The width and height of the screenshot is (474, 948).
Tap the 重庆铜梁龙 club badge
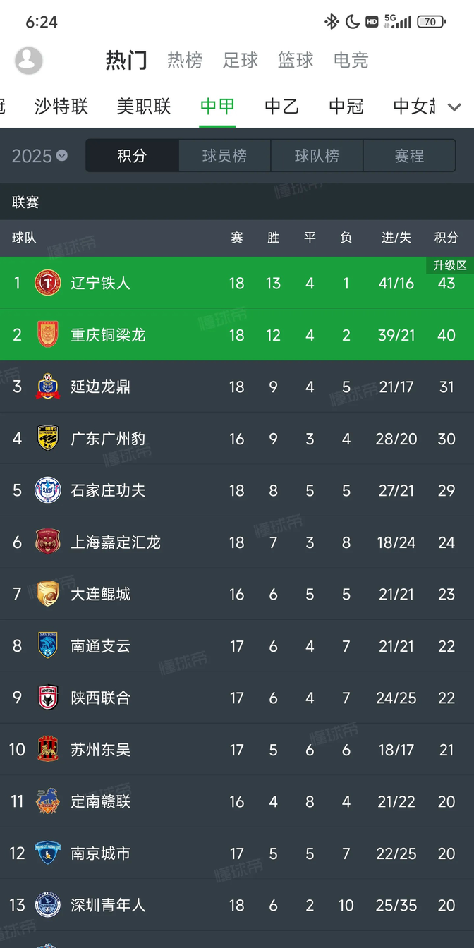(47, 334)
